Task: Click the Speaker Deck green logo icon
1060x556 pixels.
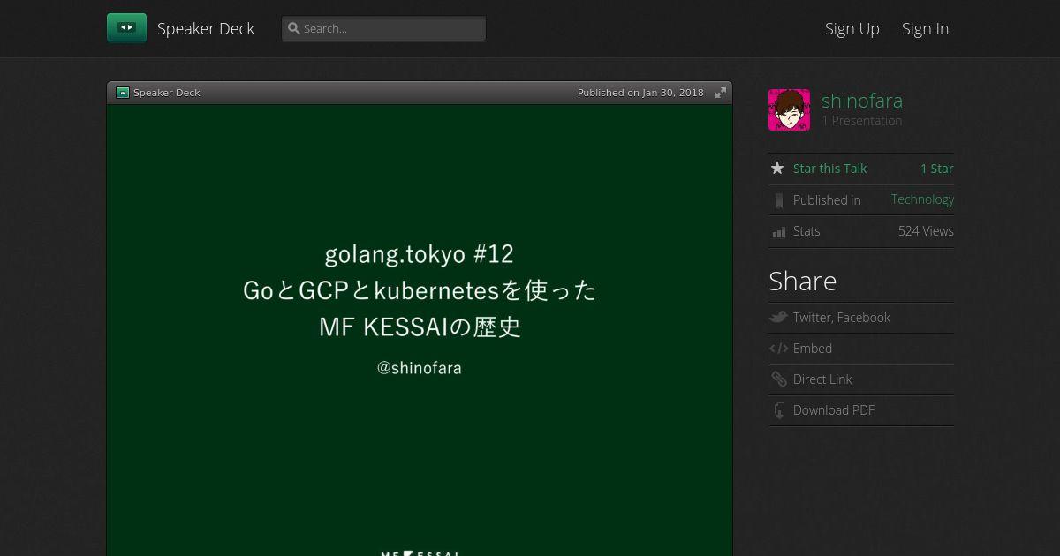Action: pyautogui.click(x=126, y=28)
